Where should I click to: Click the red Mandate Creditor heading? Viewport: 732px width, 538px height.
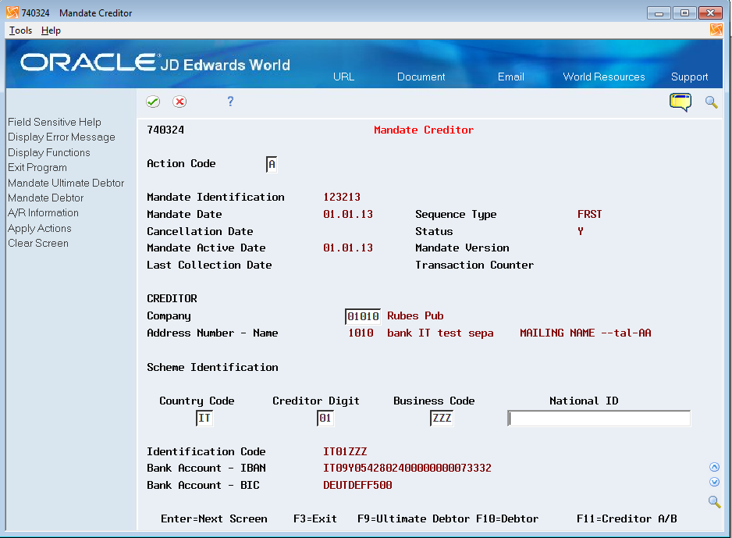(x=424, y=130)
